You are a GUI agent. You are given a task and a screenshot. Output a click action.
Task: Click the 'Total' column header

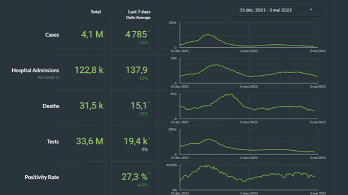[x=95, y=12]
